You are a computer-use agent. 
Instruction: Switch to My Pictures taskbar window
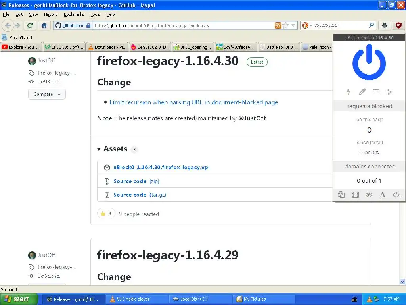pyautogui.click(x=264, y=299)
